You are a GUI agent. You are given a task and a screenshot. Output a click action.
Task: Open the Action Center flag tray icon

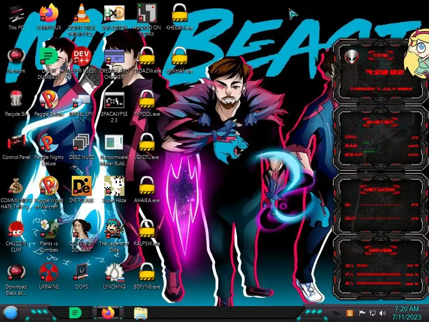click(362, 313)
